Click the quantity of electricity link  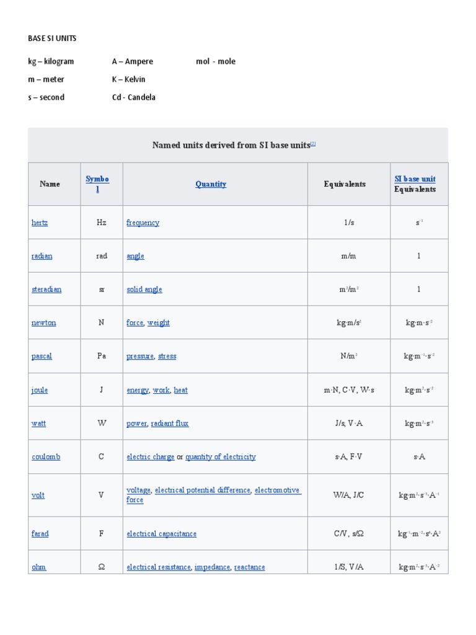coord(221,457)
